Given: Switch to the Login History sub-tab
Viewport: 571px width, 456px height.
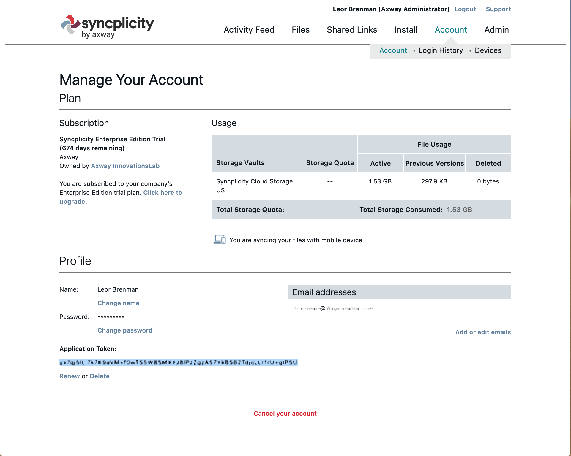Looking at the screenshot, I should 441,50.
